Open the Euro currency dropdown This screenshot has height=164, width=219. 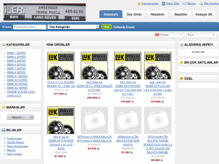click(202, 35)
